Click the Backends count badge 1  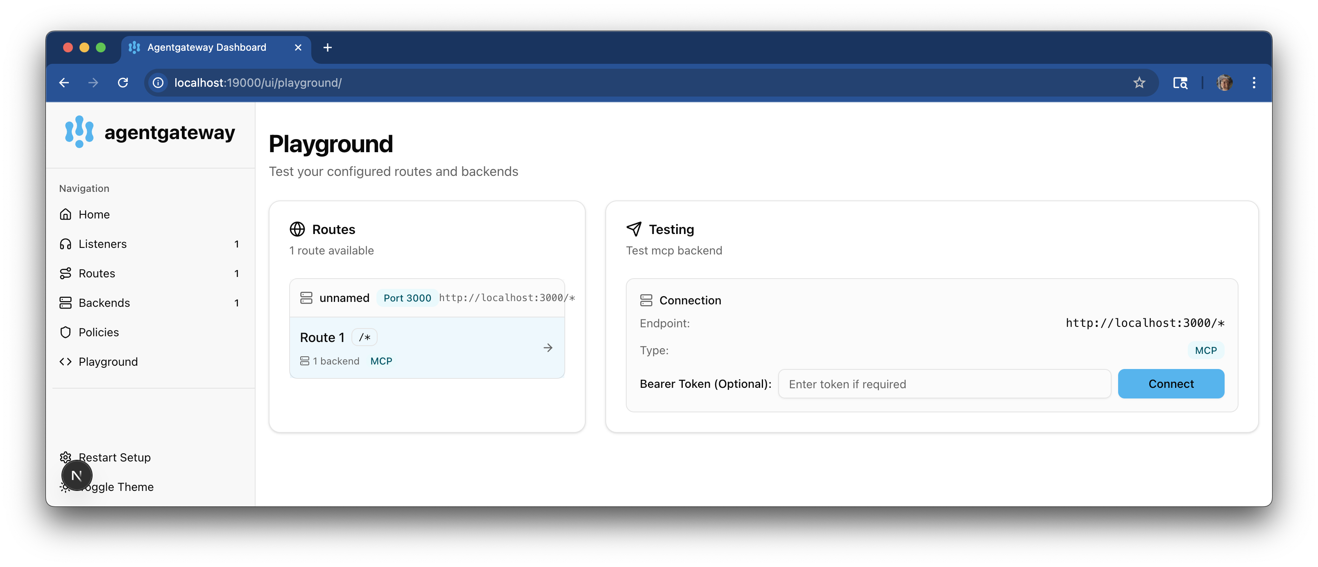tap(236, 303)
